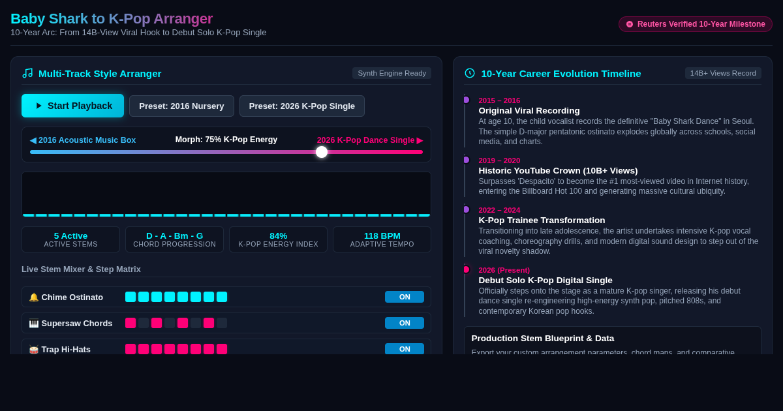Click the Morph: 75% K-Pop Energy readout

pos(226,140)
